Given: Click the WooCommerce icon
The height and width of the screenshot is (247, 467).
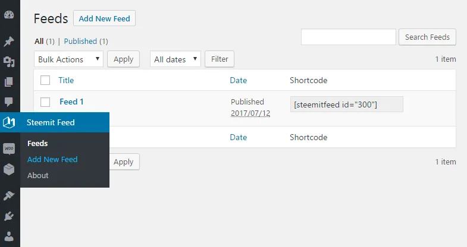Looking at the screenshot, I should pyautogui.click(x=9, y=148).
